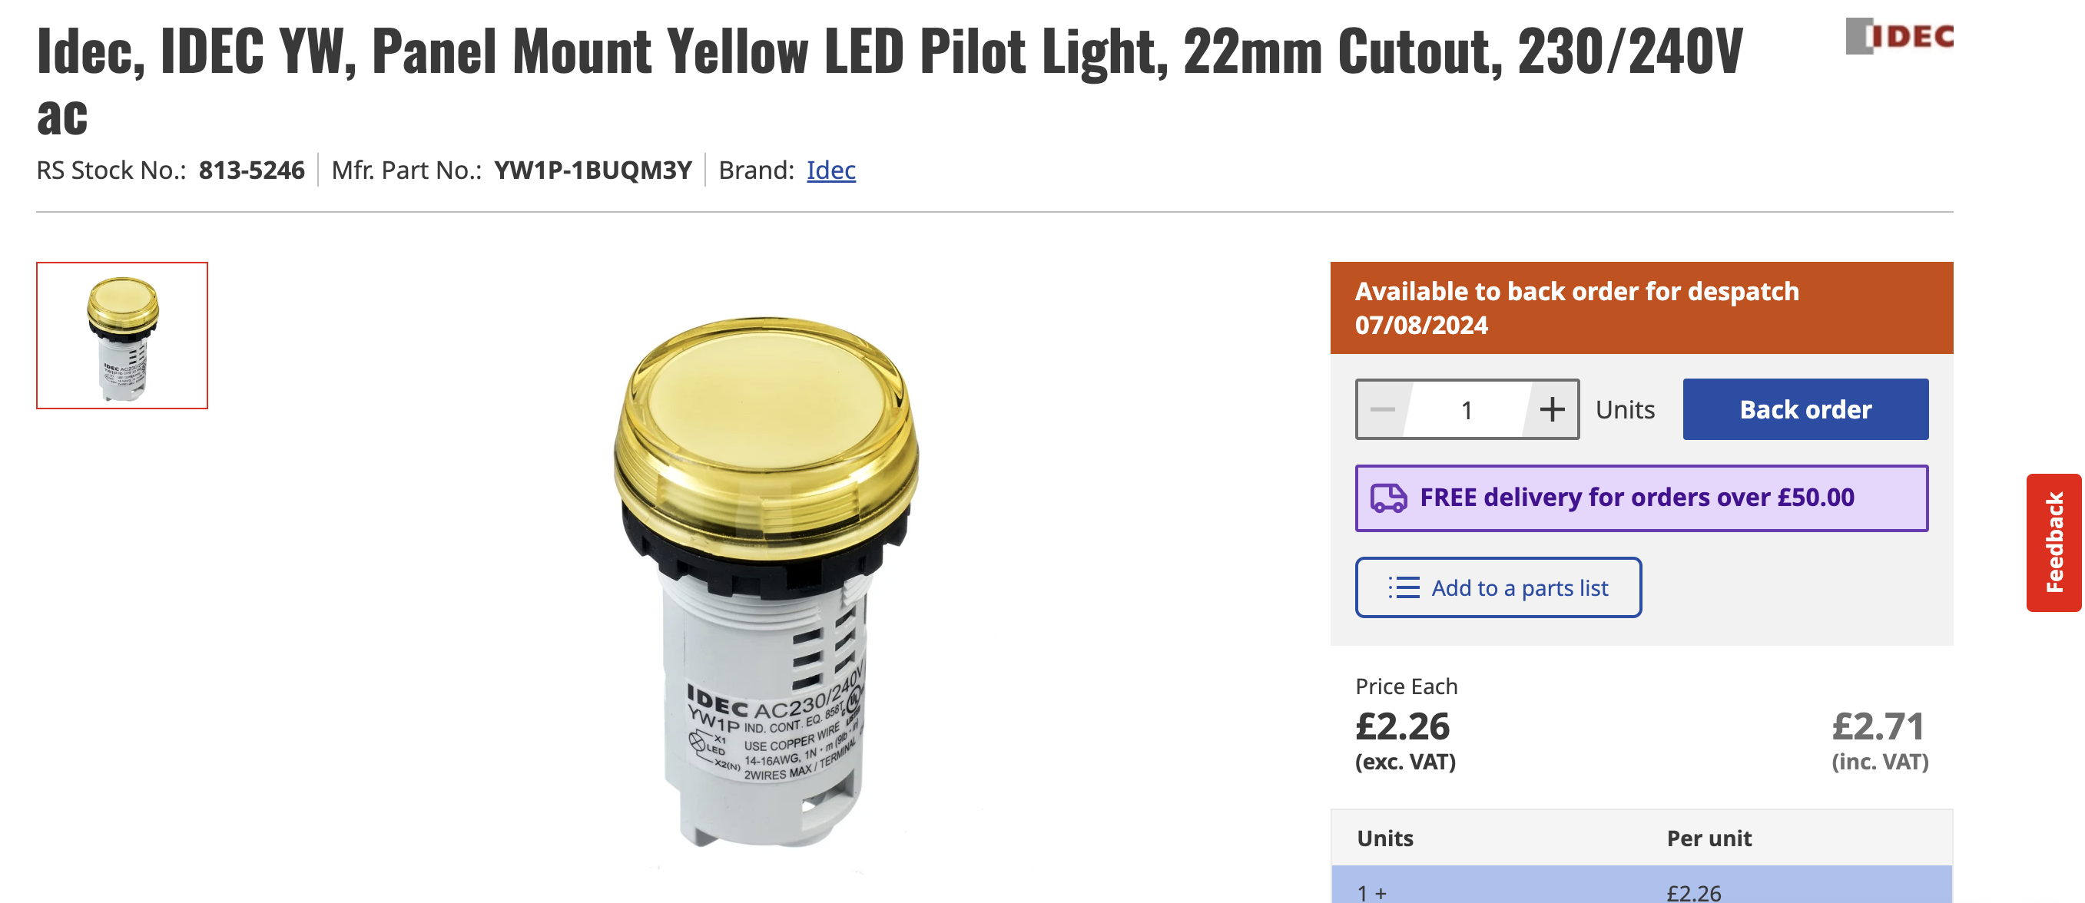The width and height of the screenshot is (2085, 903).
Task: Click the Add to a parts list label
Action: 1520,587
